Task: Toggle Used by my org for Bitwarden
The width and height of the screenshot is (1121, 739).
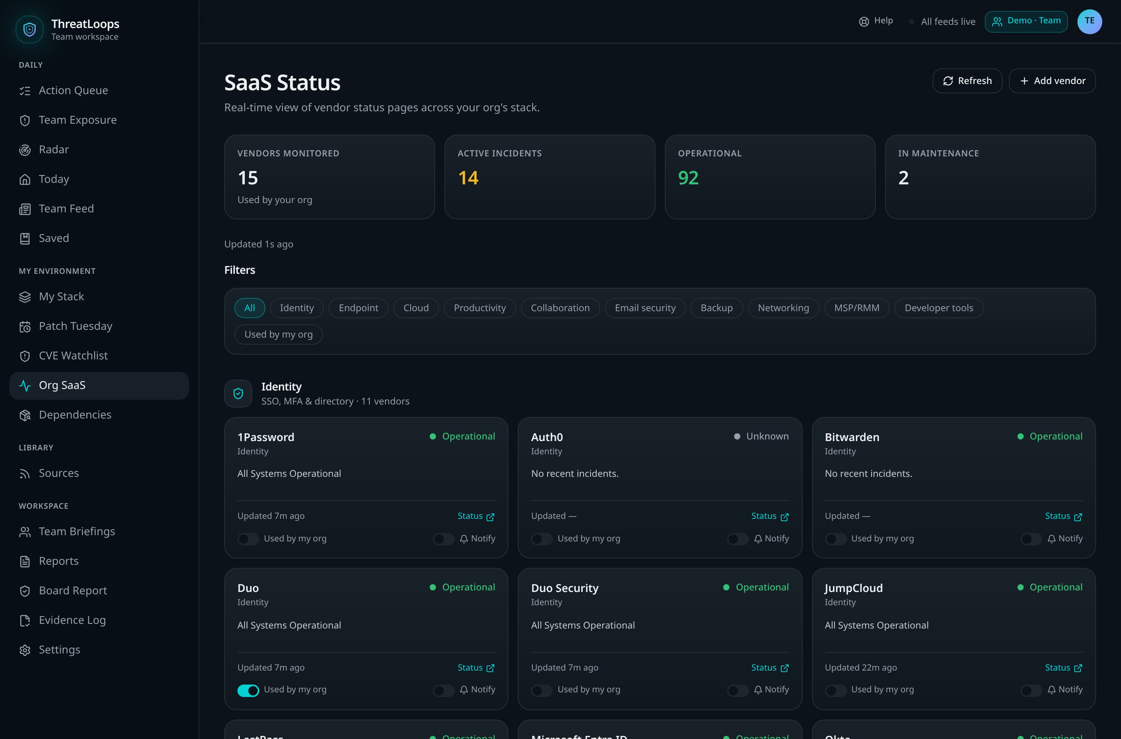Action: click(836, 539)
